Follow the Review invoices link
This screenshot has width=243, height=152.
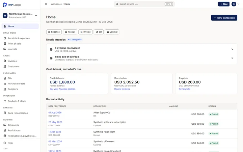pos(122,89)
